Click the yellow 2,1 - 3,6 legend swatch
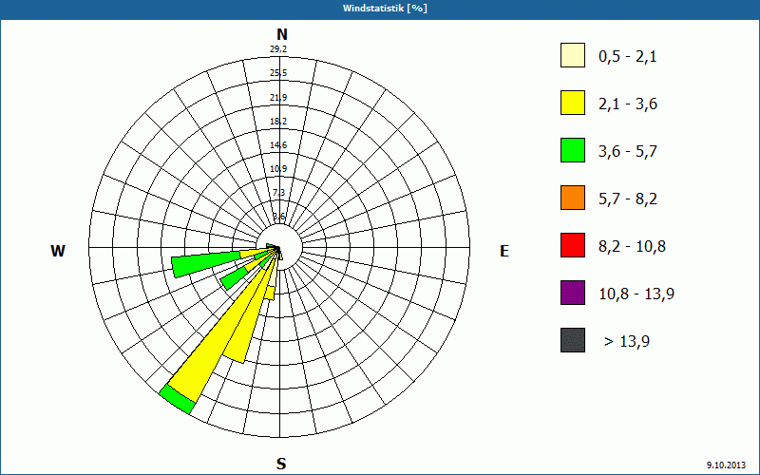The width and height of the screenshot is (760, 475). point(573,103)
